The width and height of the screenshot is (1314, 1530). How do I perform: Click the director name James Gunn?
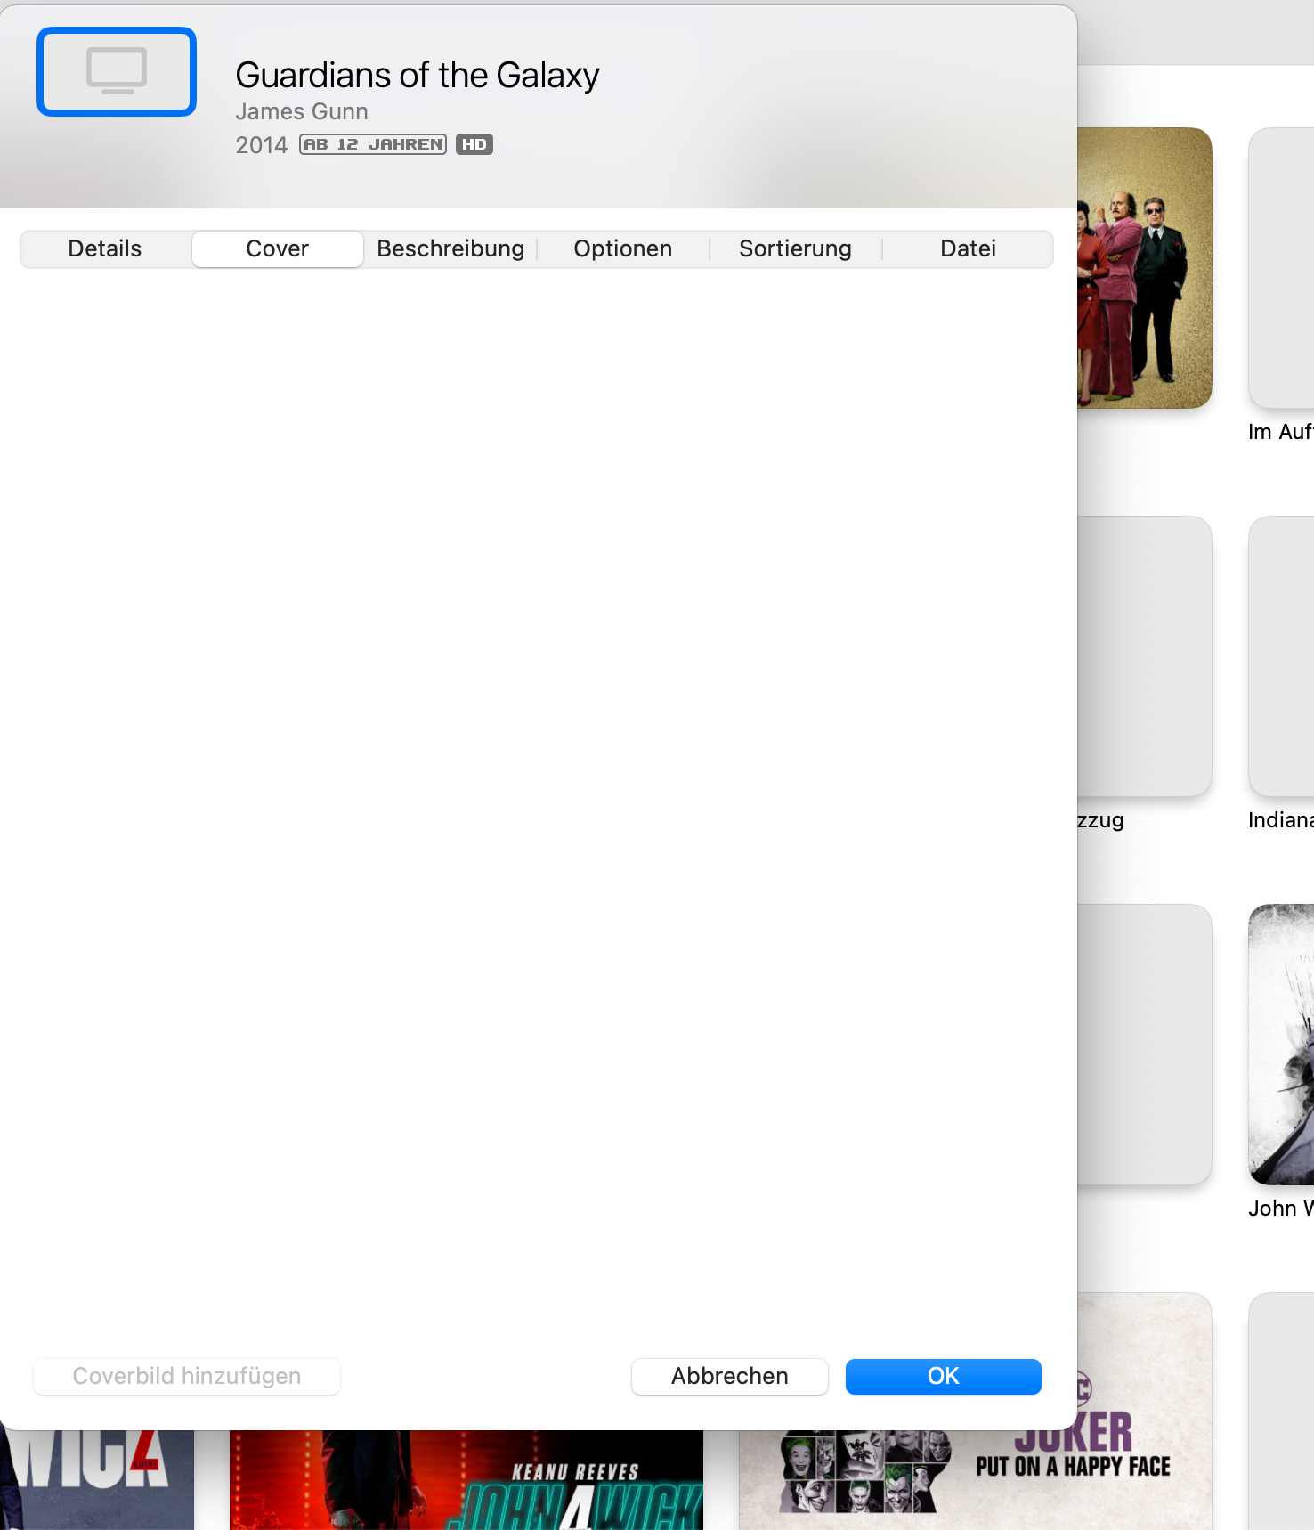tap(302, 111)
